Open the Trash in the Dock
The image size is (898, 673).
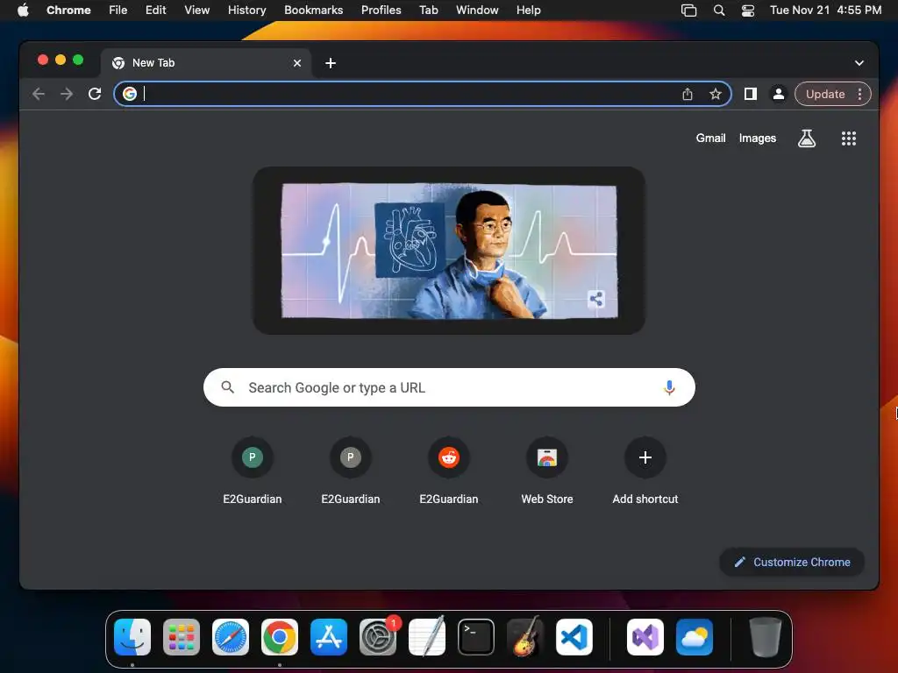[x=765, y=636]
